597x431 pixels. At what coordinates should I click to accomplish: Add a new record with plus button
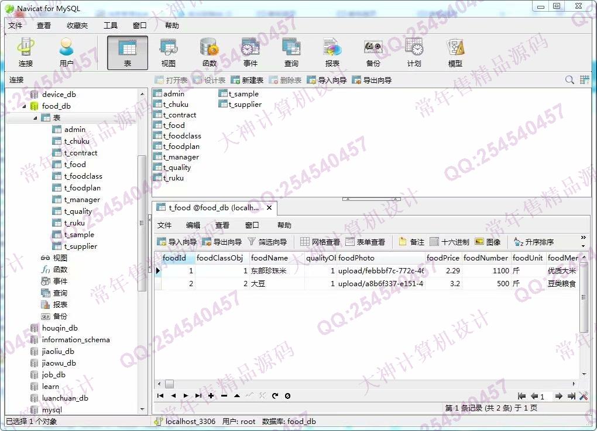pyautogui.click(x=211, y=395)
